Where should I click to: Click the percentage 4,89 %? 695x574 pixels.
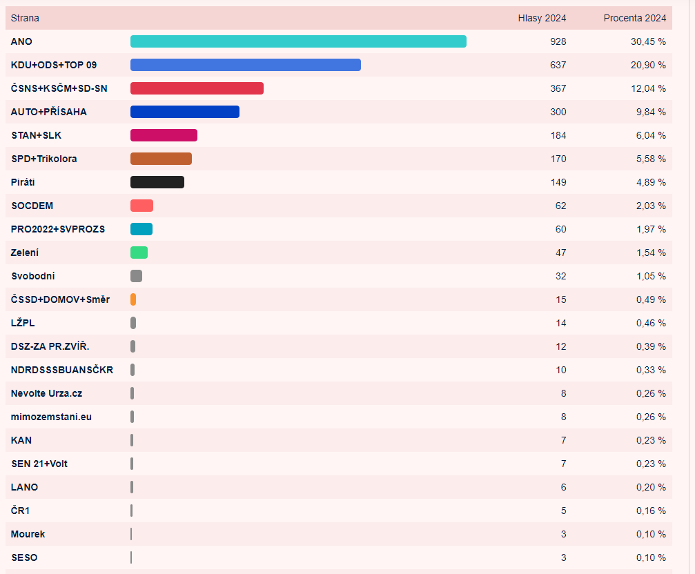point(651,182)
